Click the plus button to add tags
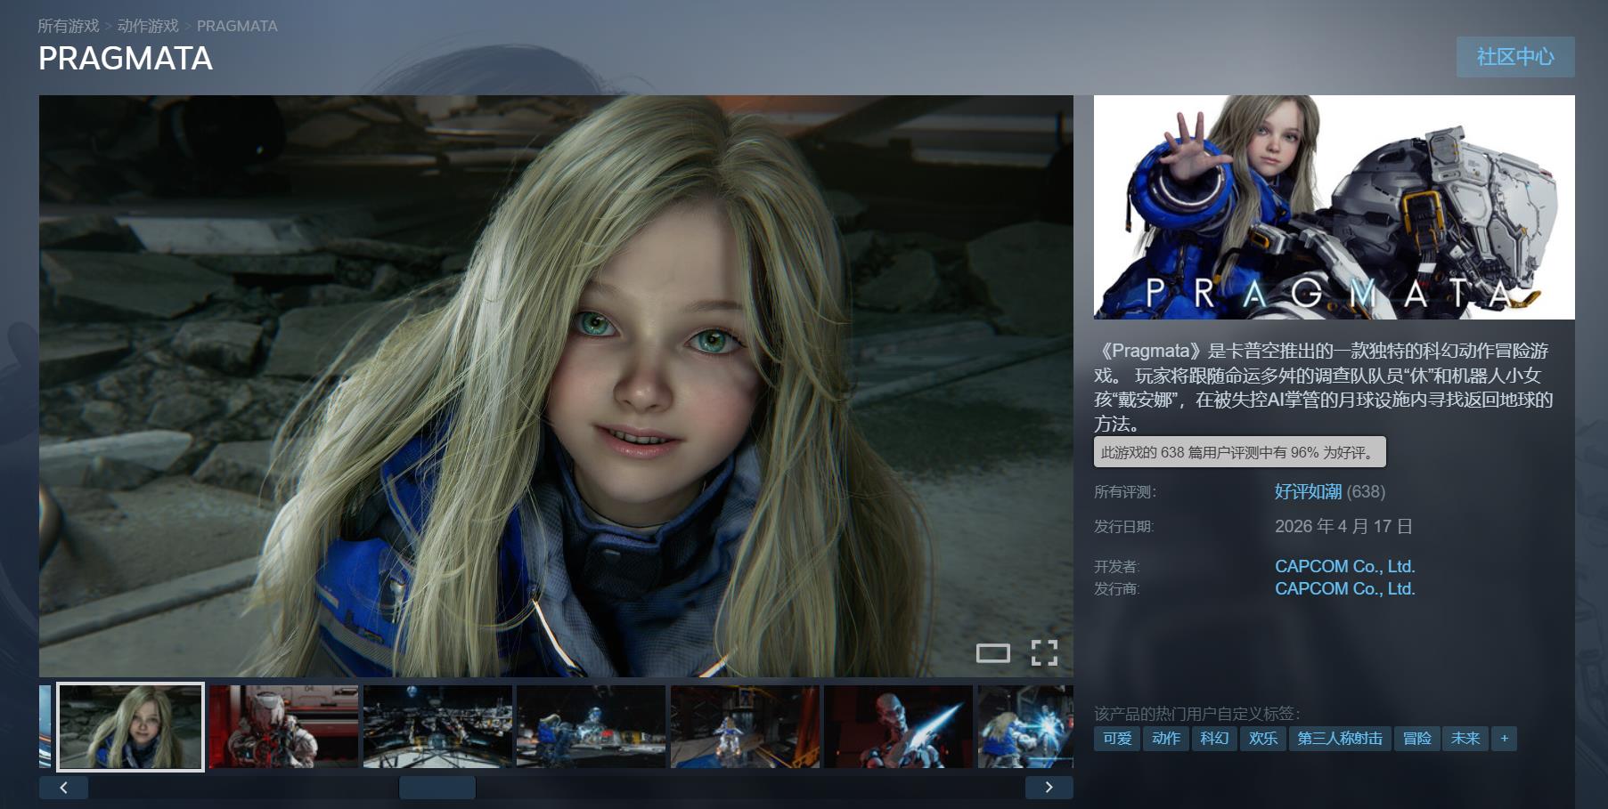The image size is (1608, 809). point(1504,738)
